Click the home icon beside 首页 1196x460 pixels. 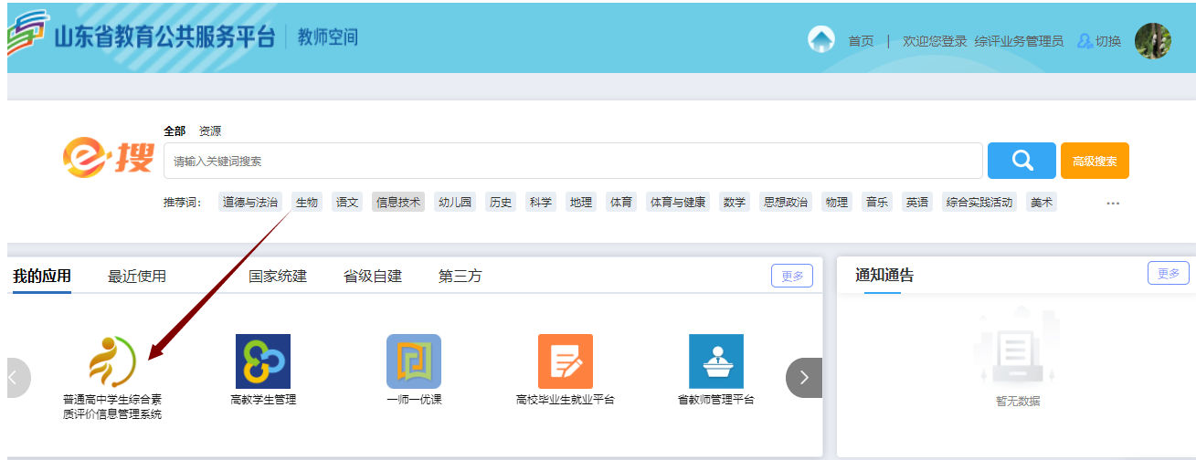(x=821, y=40)
